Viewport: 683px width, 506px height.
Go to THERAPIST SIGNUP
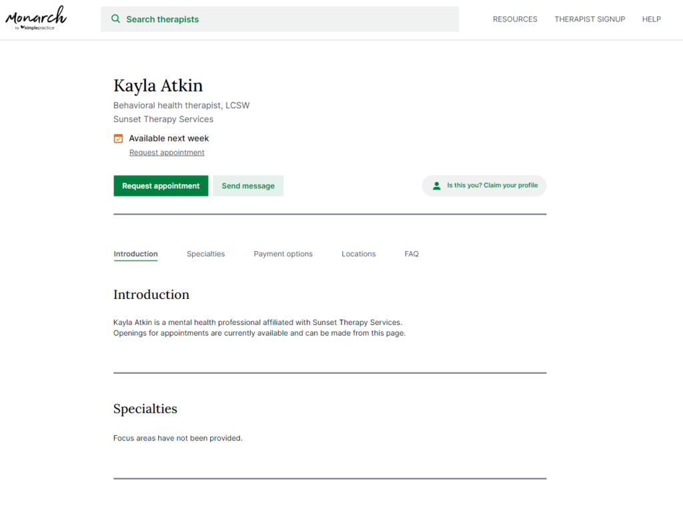tap(590, 19)
